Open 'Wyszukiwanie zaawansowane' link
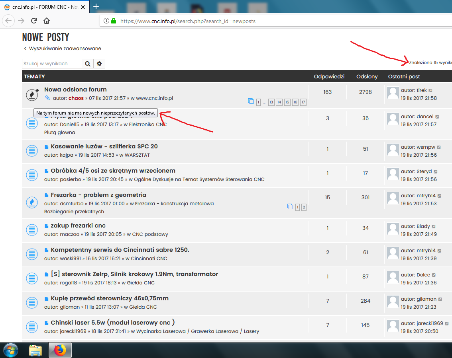This screenshot has width=452, height=358. click(x=65, y=49)
